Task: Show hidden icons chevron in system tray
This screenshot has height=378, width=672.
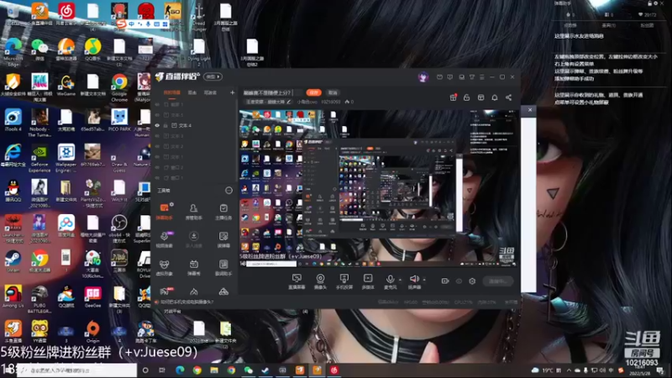Action: (x=569, y=370)
